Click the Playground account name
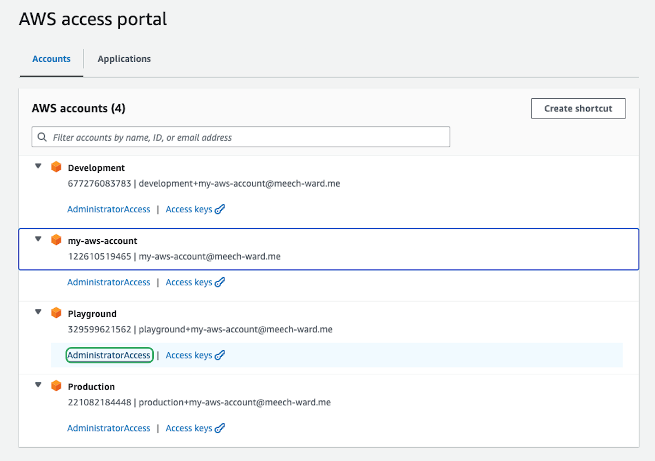This screenshot has height=461, width=655. click(92, 314)
